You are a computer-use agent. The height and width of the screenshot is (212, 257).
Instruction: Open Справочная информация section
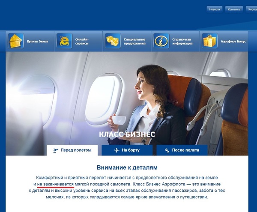(x=175, y=41)
